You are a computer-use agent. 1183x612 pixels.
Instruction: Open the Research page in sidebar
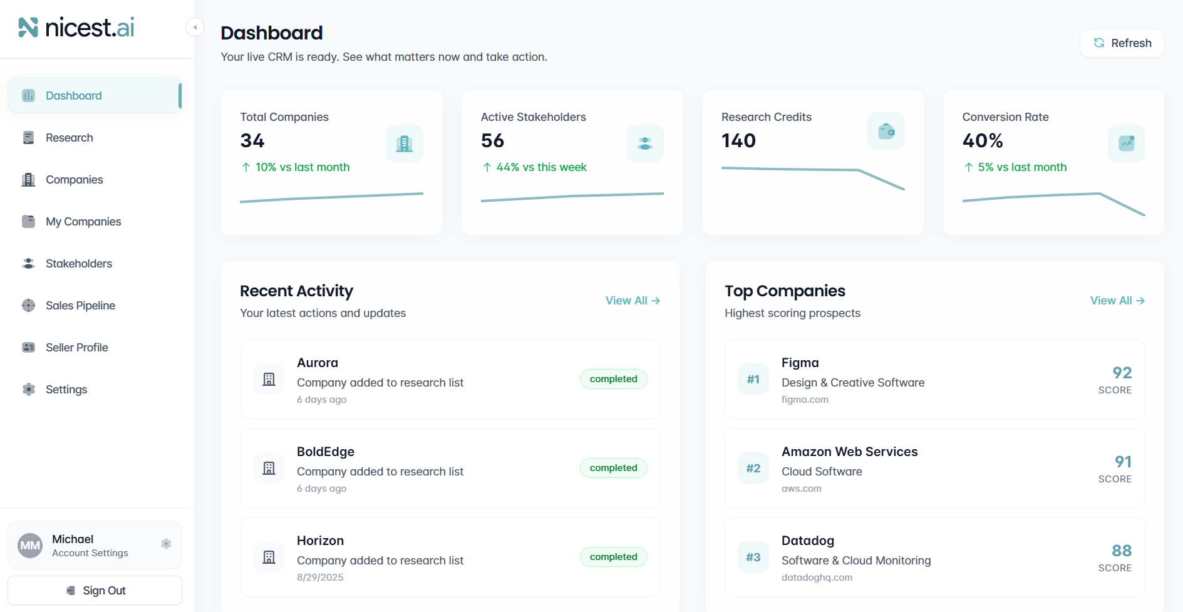click(69, 138)
